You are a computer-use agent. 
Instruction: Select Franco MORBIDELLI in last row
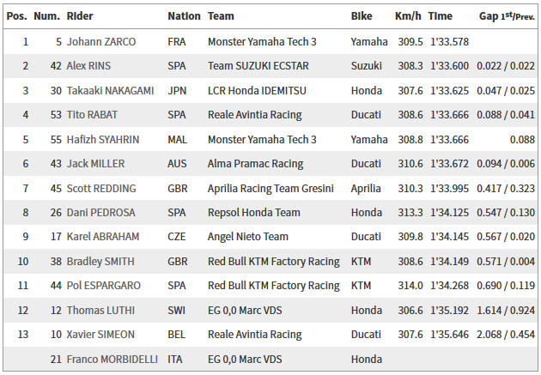tap(112, 360)
